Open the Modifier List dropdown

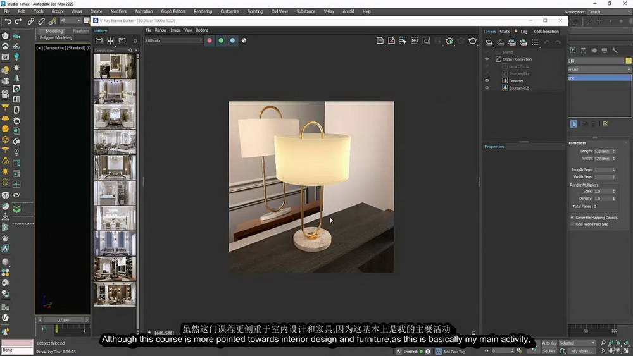[600, 70]
